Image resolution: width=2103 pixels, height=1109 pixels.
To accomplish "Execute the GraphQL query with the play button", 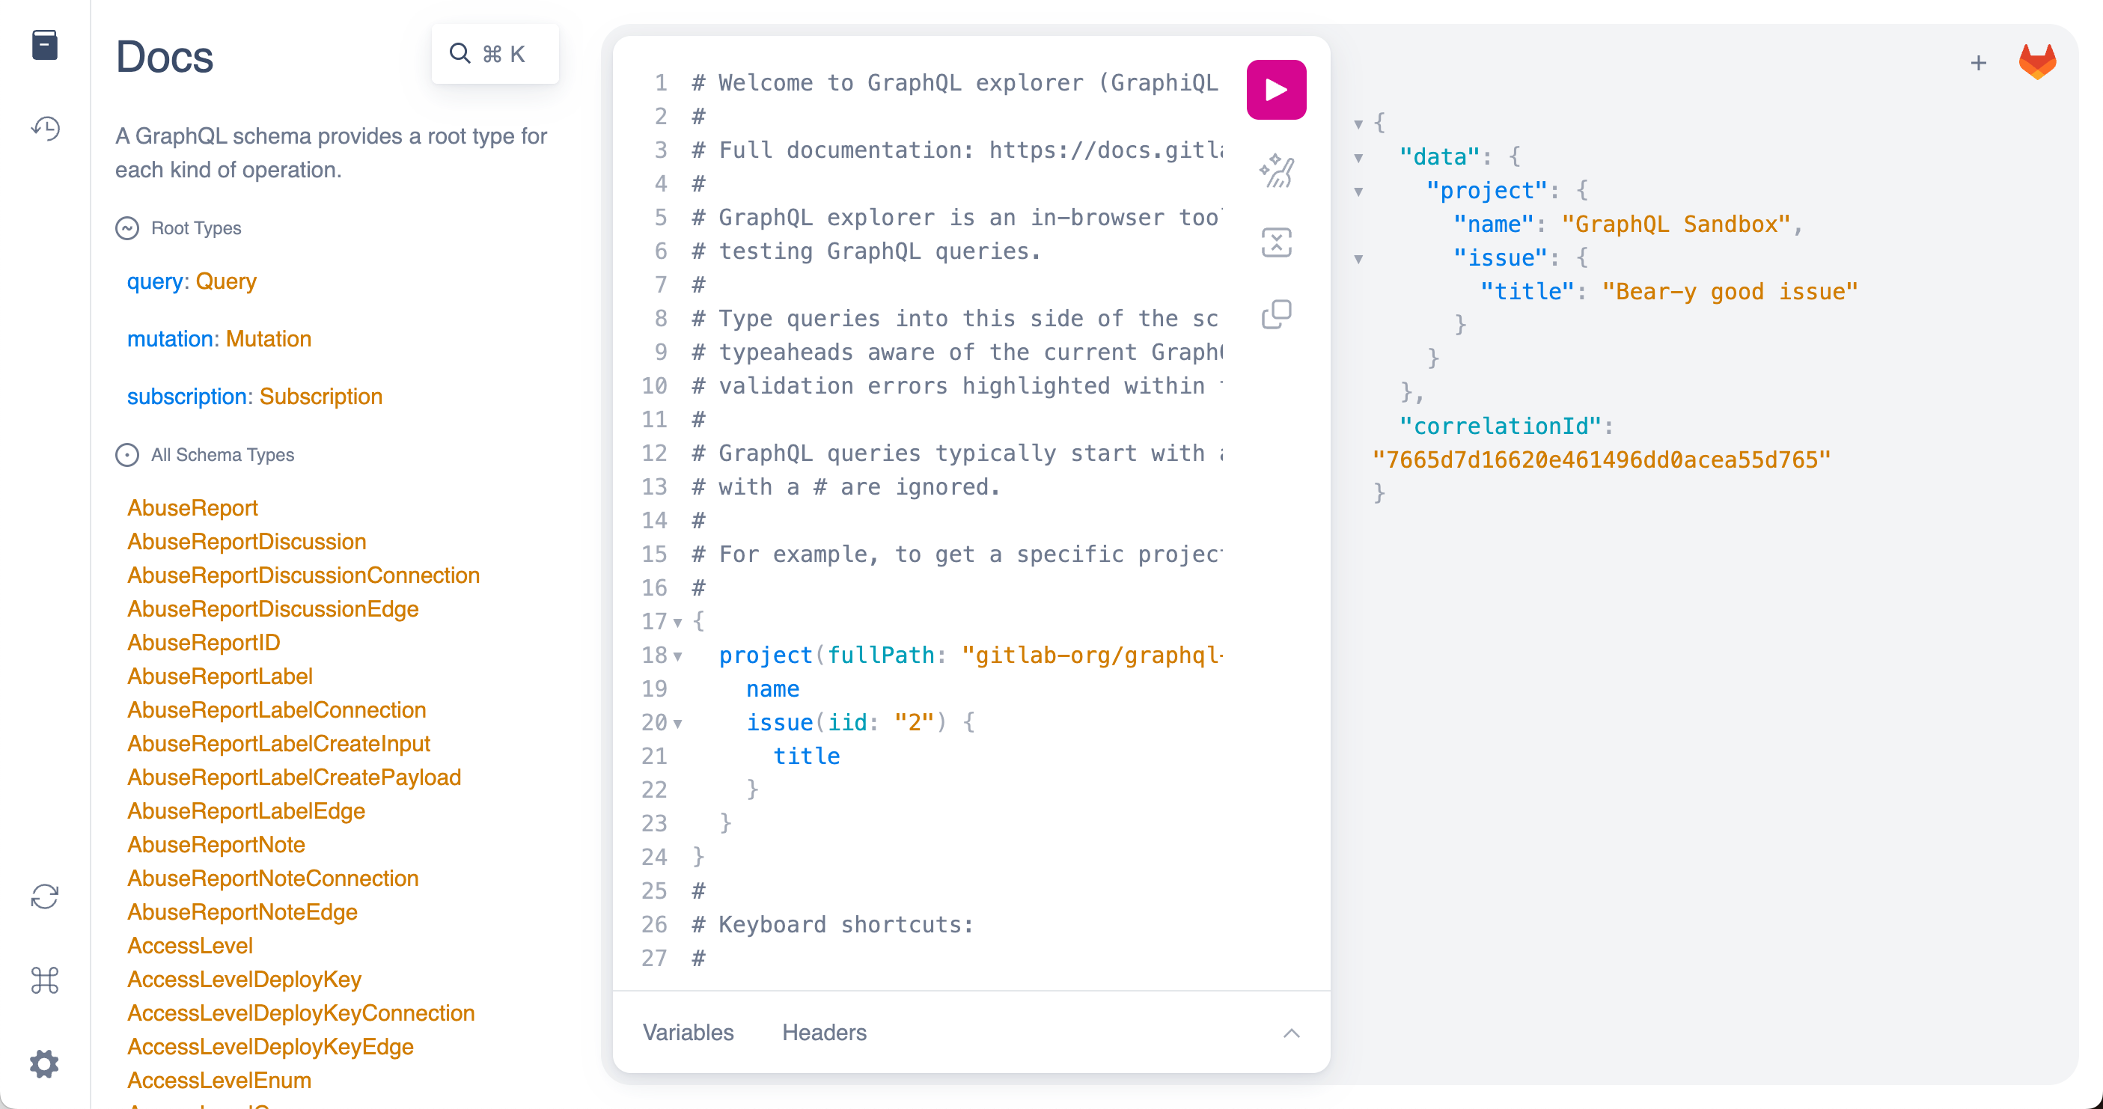I will (1275, 89).
